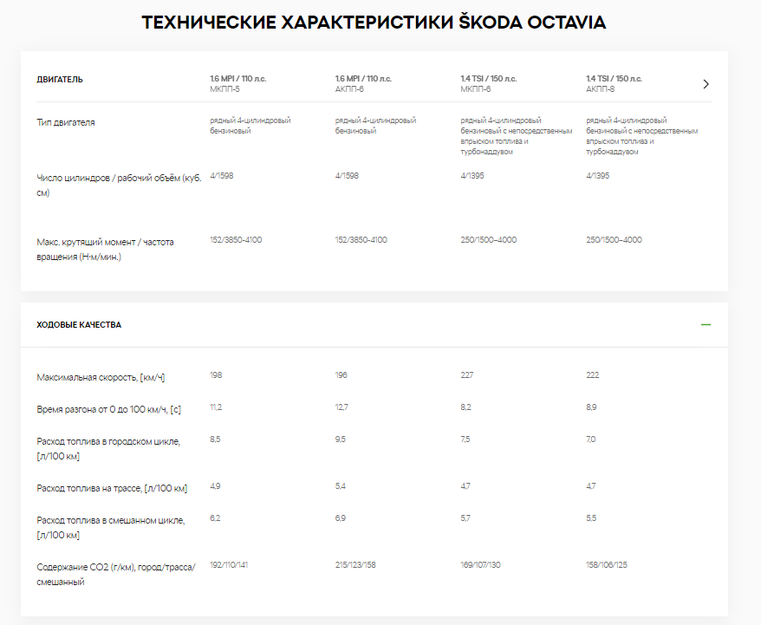Click 4/1598 value in АКПП-6 column
This screenshot has height=625, width=761.
(347, 176)
